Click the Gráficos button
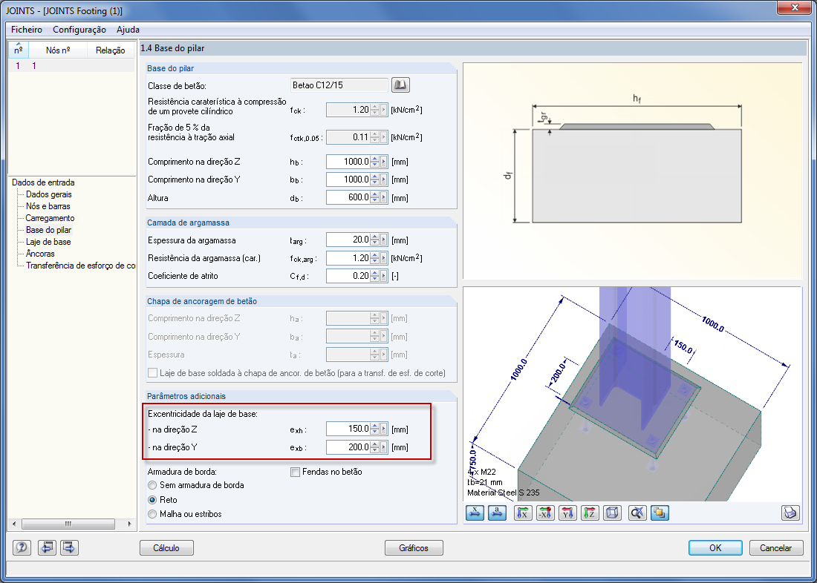817x583 pixels. tap(414, 548)
